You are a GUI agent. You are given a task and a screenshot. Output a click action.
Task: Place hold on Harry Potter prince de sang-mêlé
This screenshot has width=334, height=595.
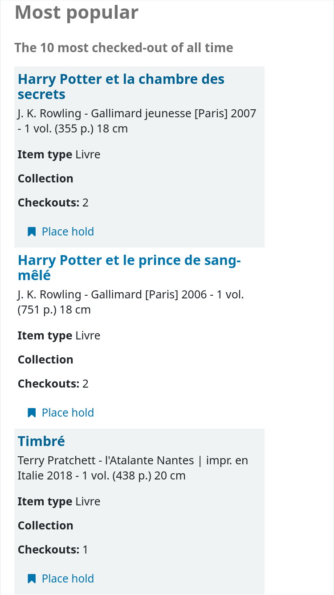[68, 413]
